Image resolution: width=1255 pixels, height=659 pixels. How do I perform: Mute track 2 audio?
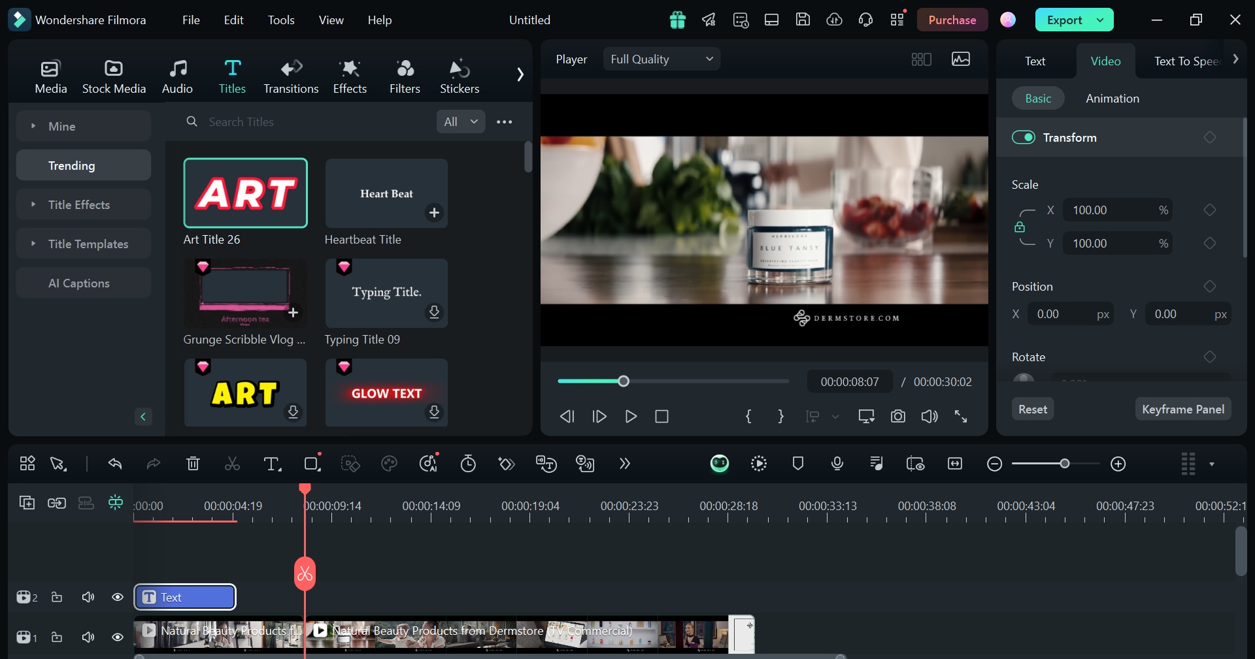[88, 597]
